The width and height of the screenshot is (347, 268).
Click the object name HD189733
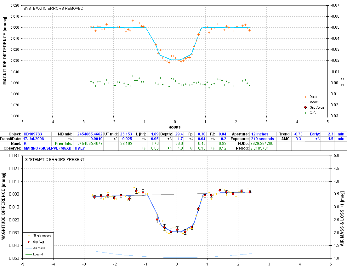(33, 134)
